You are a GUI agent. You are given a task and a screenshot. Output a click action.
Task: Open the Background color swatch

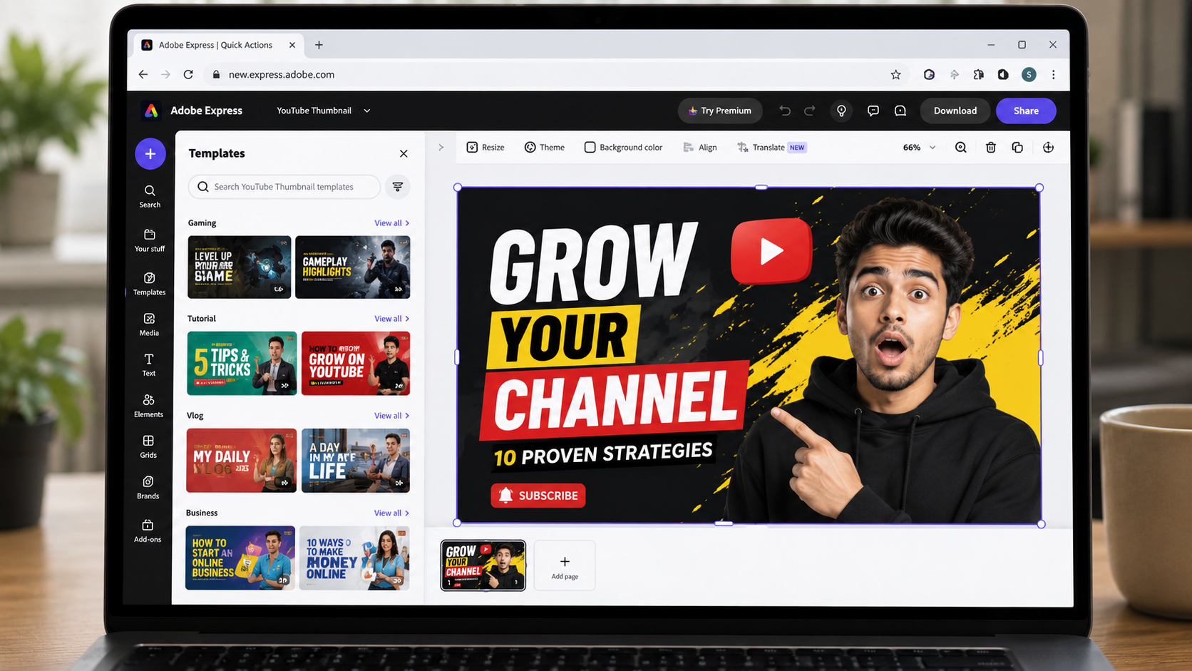624,148
